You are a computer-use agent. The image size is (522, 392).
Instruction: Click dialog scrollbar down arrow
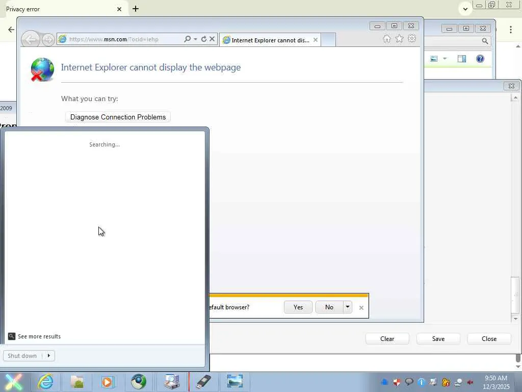point(515,318)
